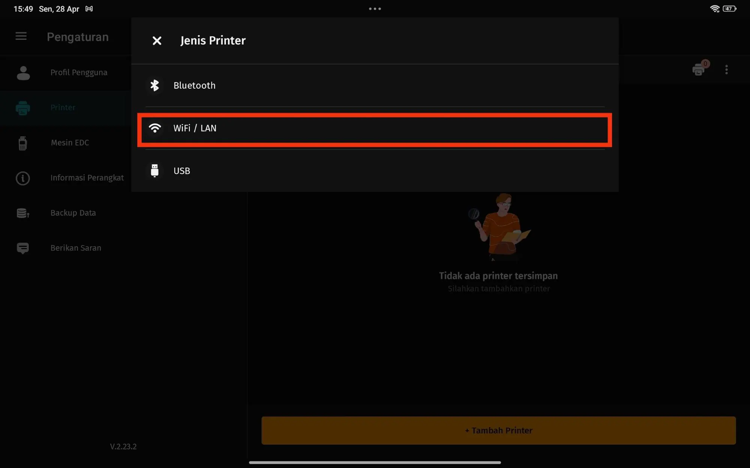Click the Mesin EDC terminal icon
The width and height of the screenshot is (750, 468).
tap(23, 143)
